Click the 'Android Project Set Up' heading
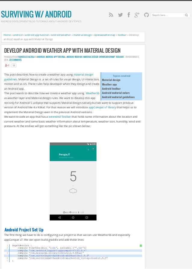Screen dimensions: 192x269 click(24, 230)
